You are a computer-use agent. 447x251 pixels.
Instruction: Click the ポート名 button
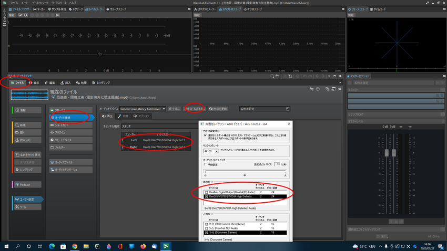(x=174, y=109)
